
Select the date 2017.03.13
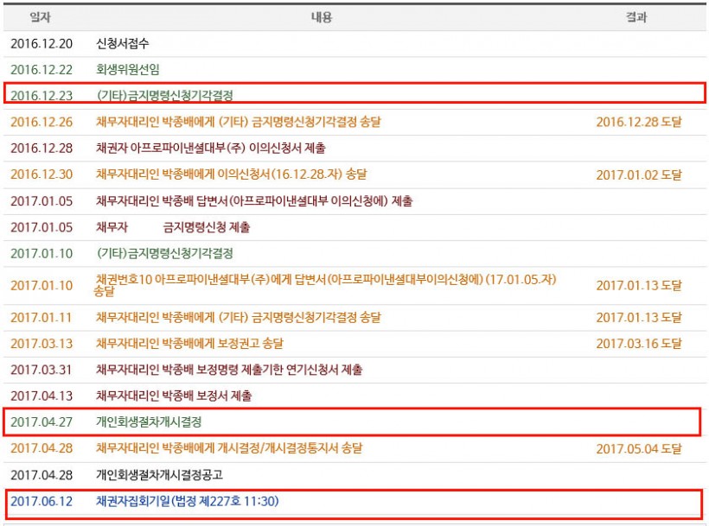click(x=42, y=344)
